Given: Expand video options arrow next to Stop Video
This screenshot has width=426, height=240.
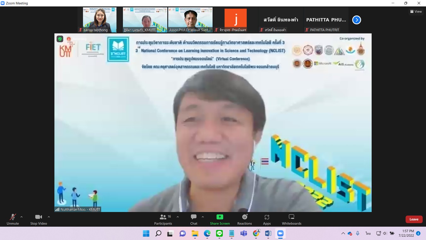Looking at the screenshot, I should coord(49,217).
